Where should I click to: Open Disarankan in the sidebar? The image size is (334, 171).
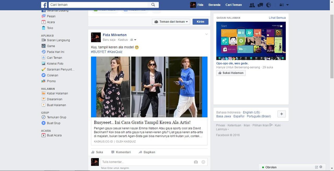55,99
